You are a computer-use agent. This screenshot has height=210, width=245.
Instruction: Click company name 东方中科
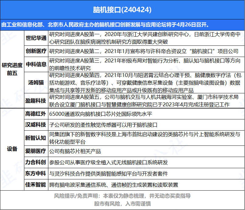point(36,173)
